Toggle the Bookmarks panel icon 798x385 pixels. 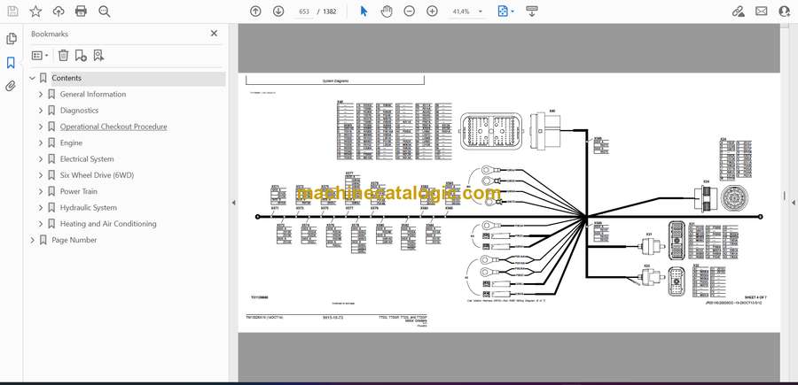click(x=11, y=63)
